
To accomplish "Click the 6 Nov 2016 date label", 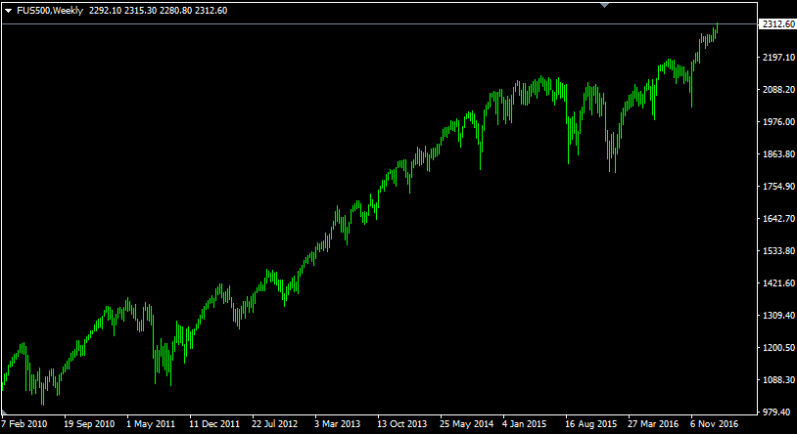I will point(714,424).
